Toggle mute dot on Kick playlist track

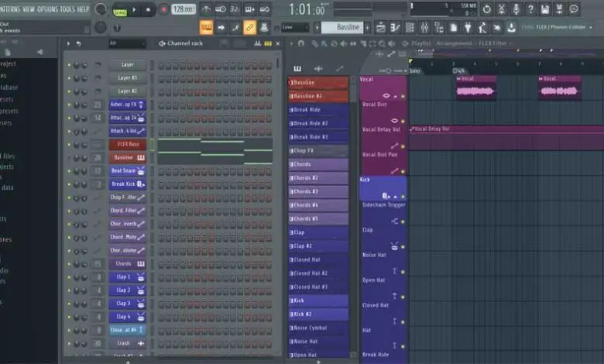(403, 197)
